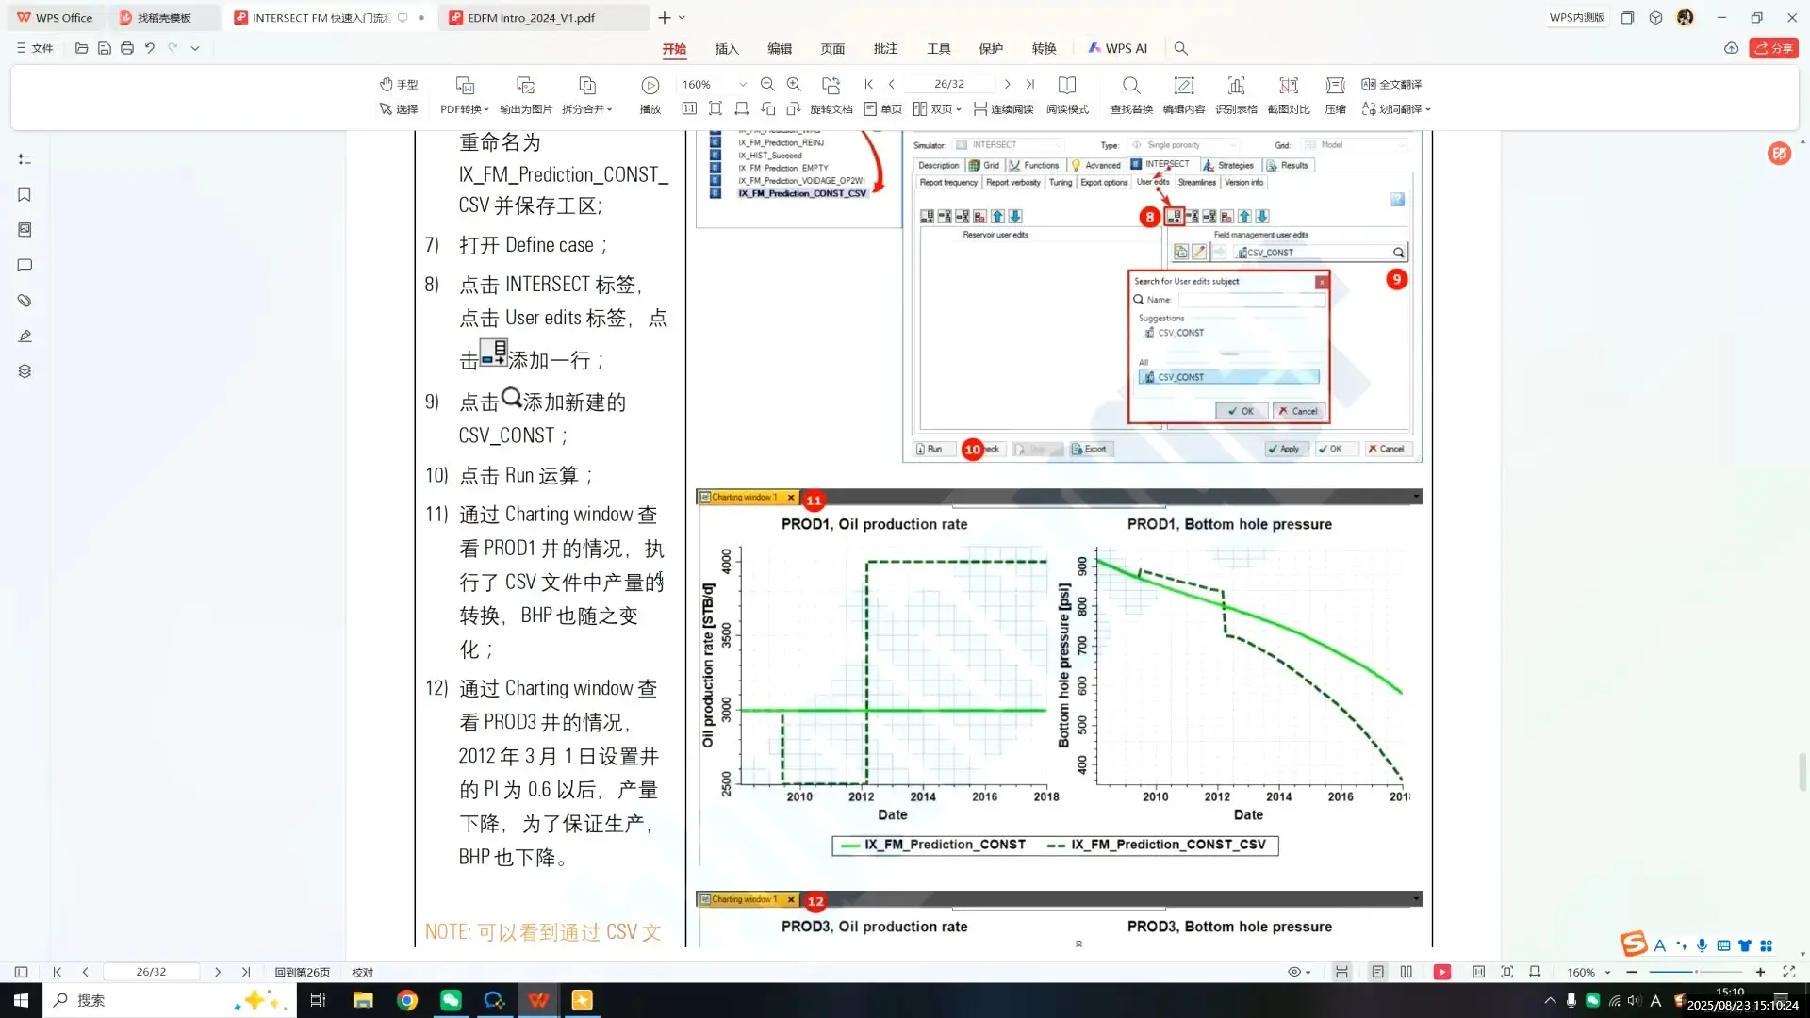
Task: Enable 连续阅读 continuous reading
Action: [x=1003, y=109]
